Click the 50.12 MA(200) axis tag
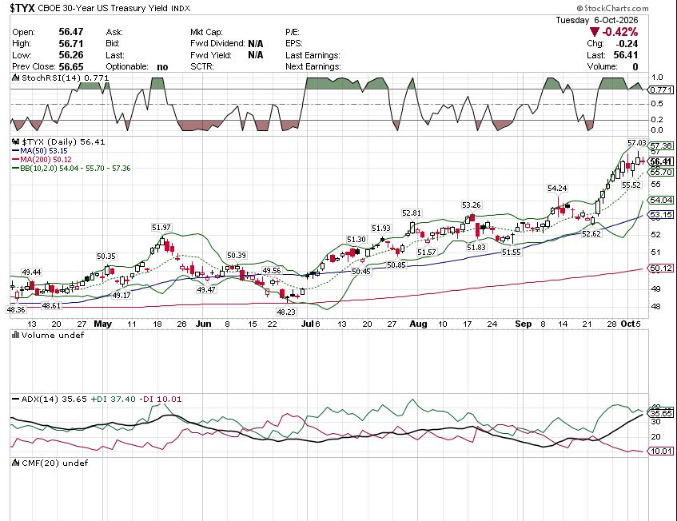 661,268
